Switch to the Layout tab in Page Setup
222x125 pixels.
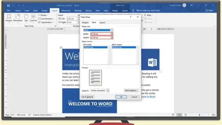pyautogui.click(x=102, y=23)
